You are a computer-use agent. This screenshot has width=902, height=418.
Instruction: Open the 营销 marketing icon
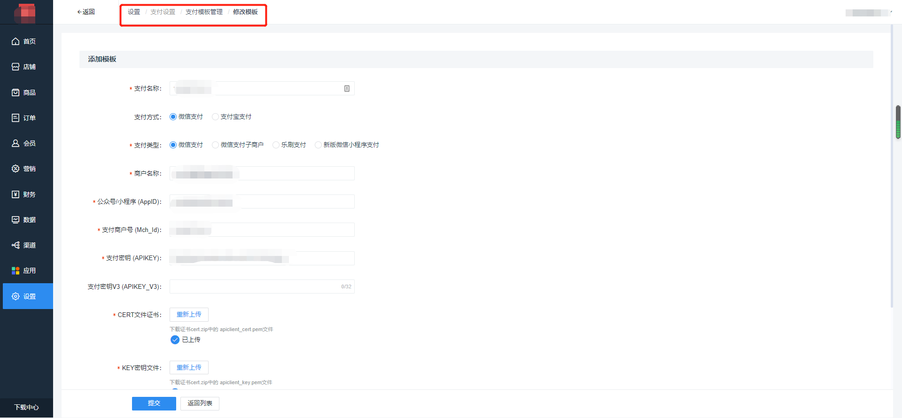coord(16,169)
